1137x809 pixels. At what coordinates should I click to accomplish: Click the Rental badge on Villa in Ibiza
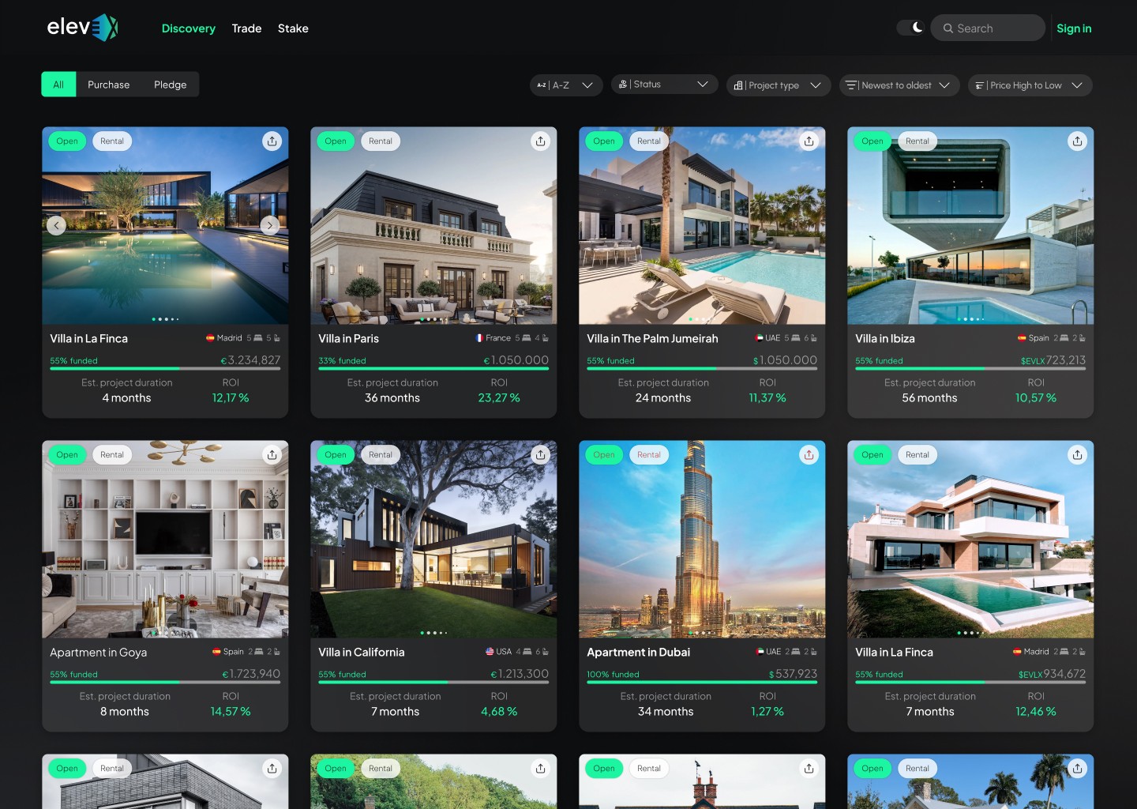tap(917, 141)
